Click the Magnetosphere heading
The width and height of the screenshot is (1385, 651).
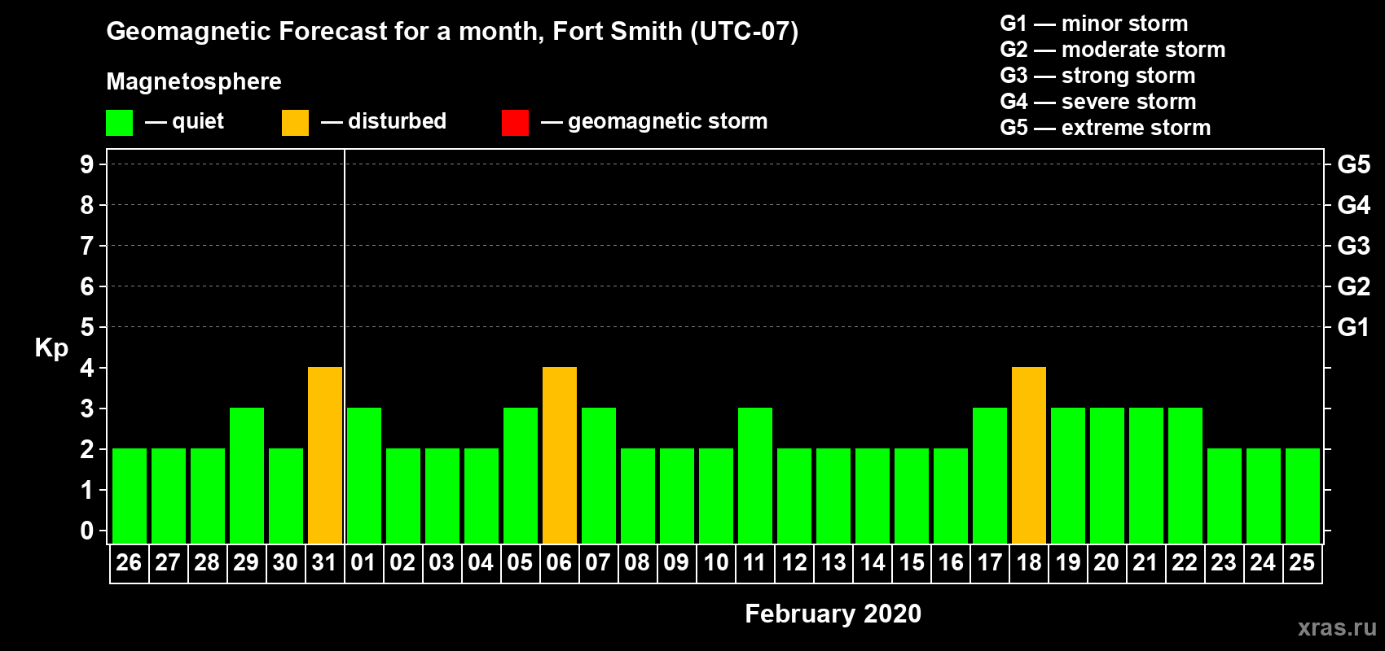tap(194, 81)
